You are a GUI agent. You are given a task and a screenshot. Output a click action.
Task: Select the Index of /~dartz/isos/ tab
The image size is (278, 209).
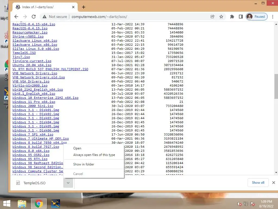45,7
